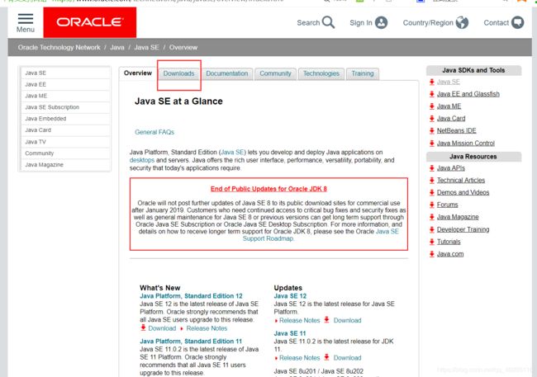This screenshot has width=537, height=377.
Task: Open the Training tab
Action: pos(363,73)
